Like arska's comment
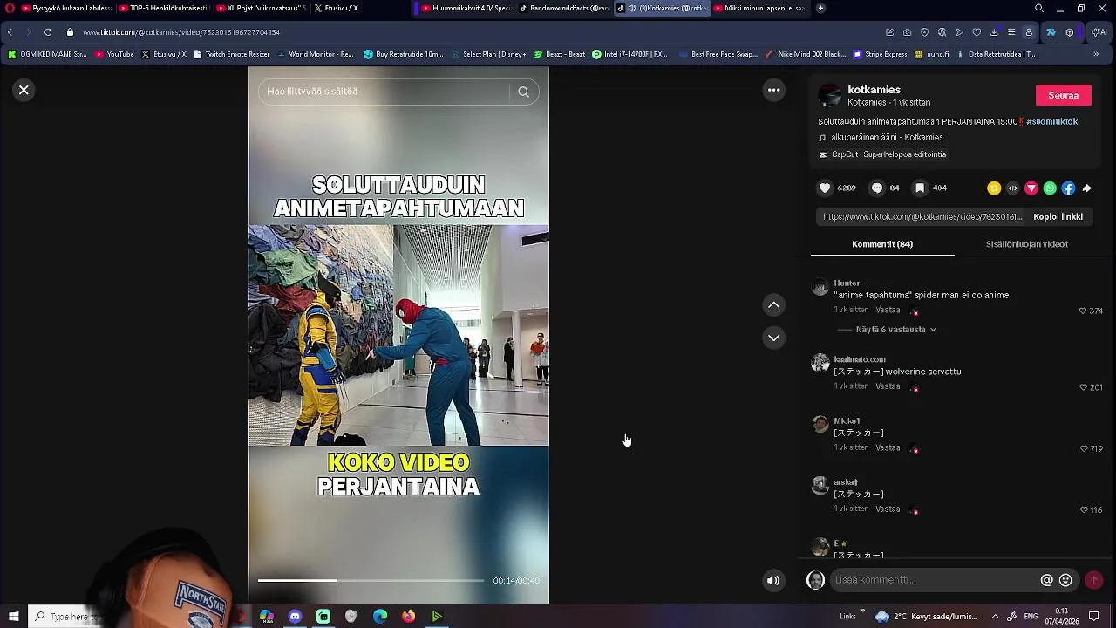The image size is (1116, 628). tap(1083, 509)
